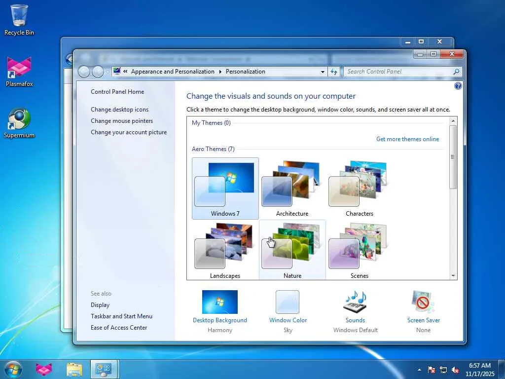Open the network tray icon

(443, 370)
